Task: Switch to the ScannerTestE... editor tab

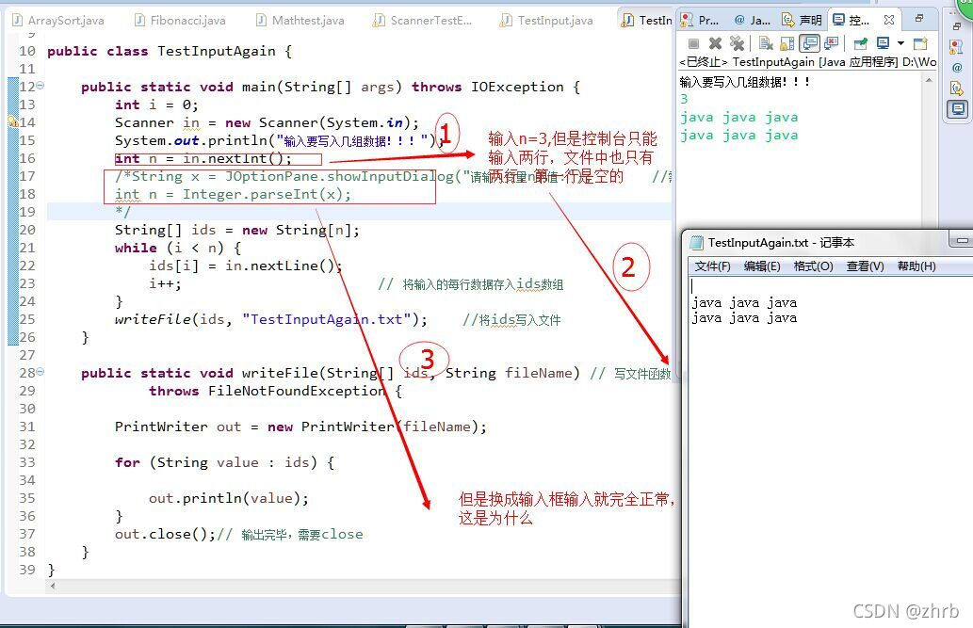Action: pyautogui.click(x=422, y=21)
